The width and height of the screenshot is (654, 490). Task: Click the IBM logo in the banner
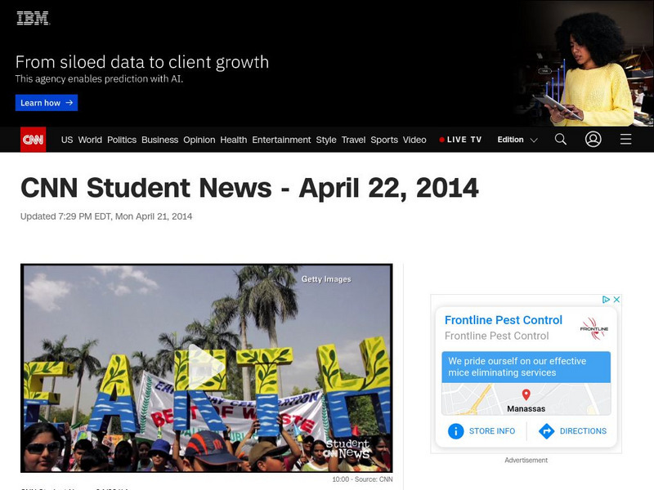pos(33,18)
